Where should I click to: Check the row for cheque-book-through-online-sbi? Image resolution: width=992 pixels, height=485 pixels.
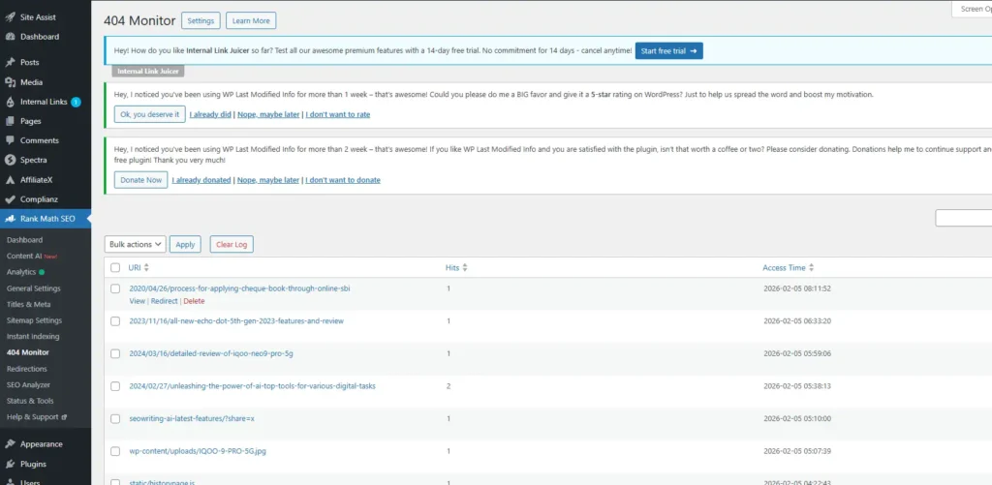[115, 288]
